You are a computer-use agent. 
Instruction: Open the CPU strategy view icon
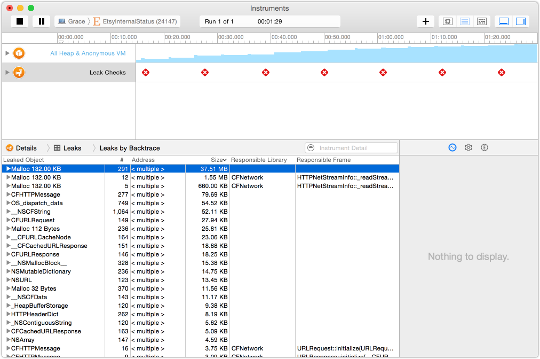(x=448, y=21)
